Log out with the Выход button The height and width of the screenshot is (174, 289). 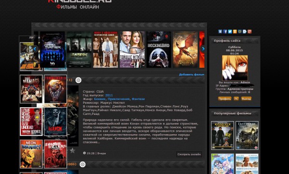[246, 99]
